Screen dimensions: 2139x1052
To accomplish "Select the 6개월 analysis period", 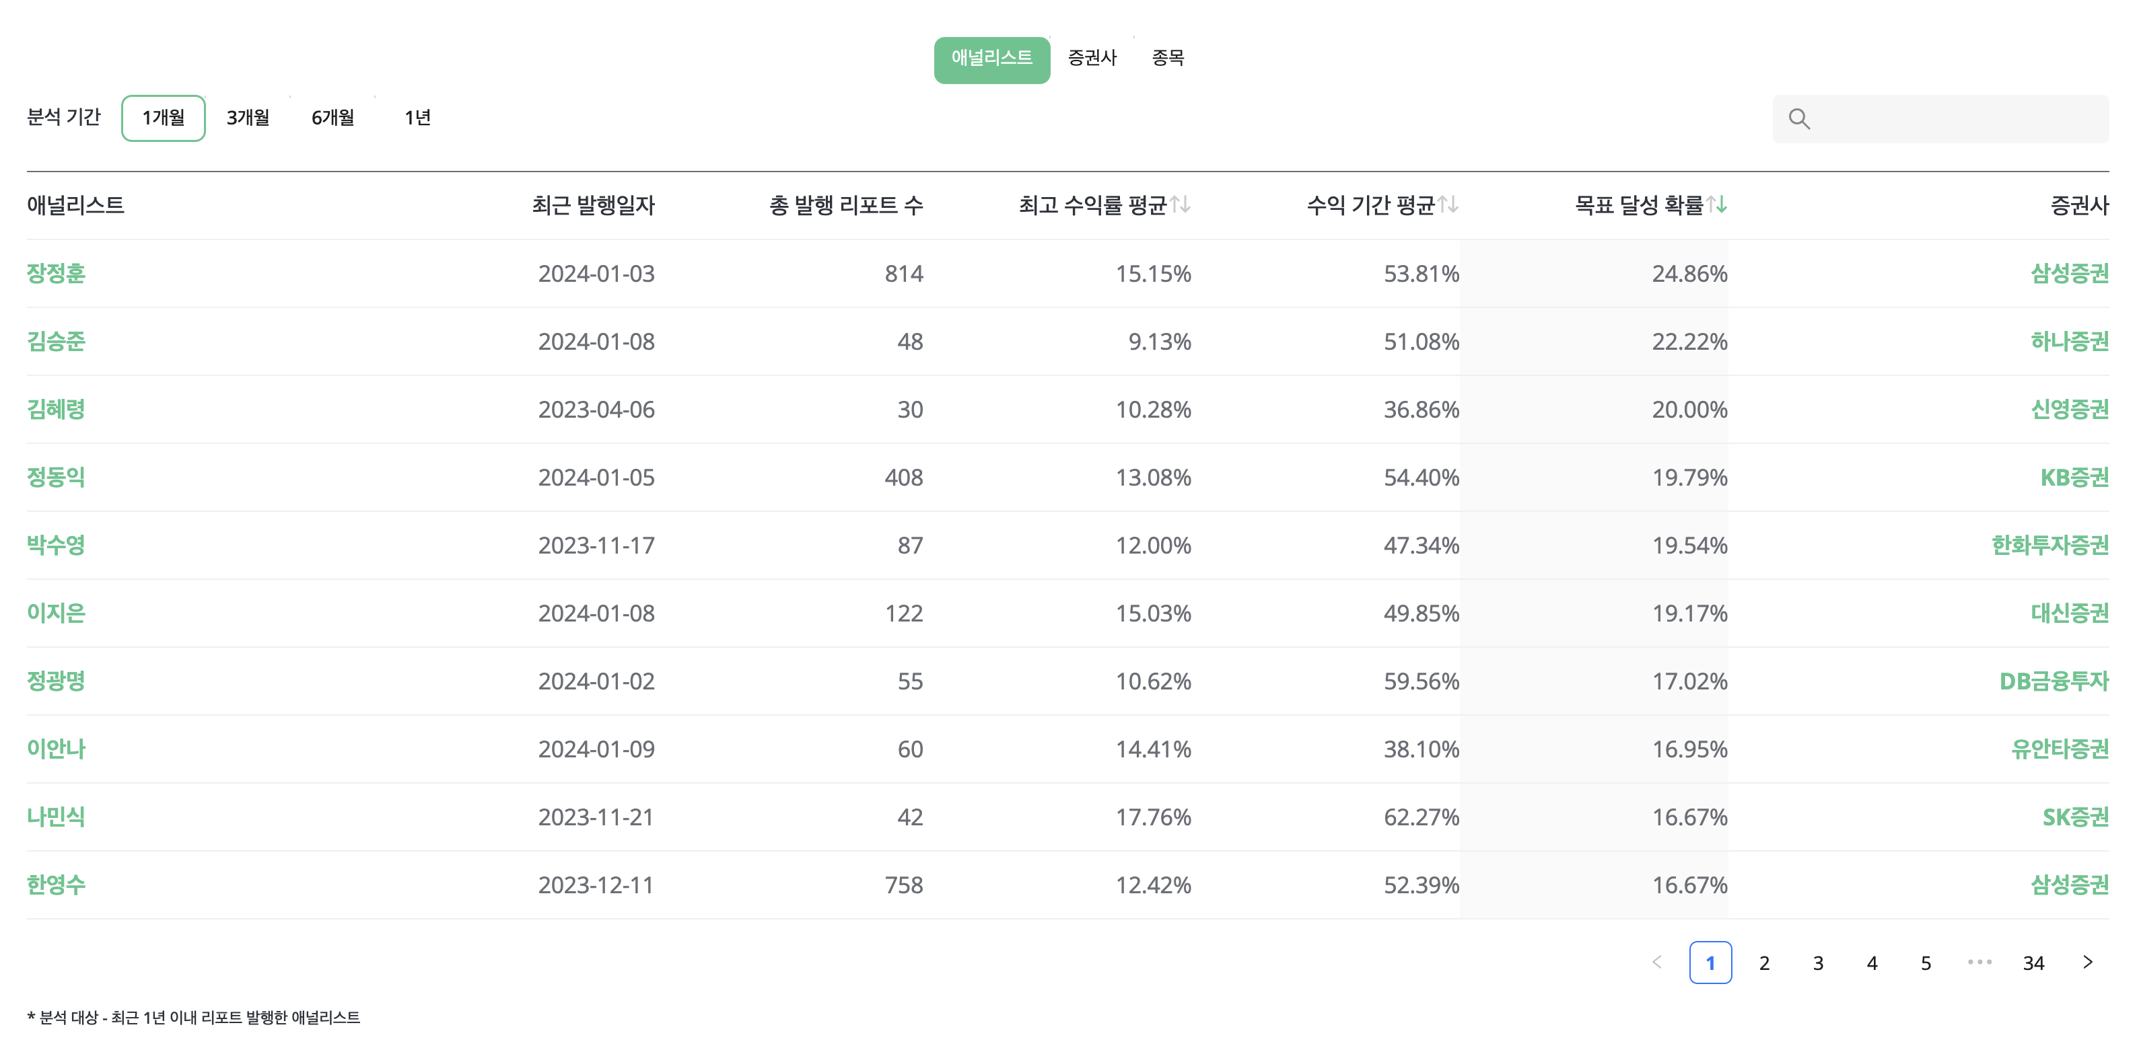I will (x=332, y=118).
